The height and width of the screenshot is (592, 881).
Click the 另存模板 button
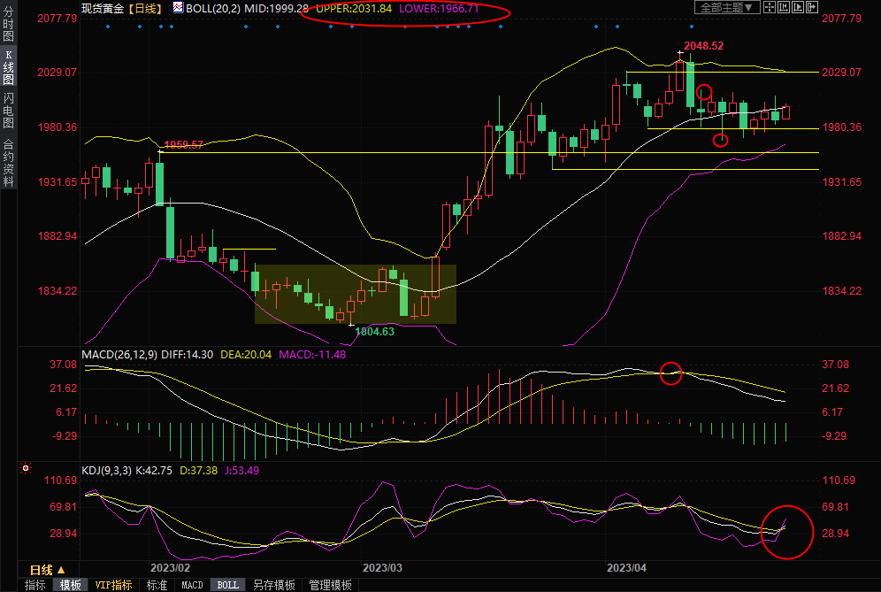(273, 585)
